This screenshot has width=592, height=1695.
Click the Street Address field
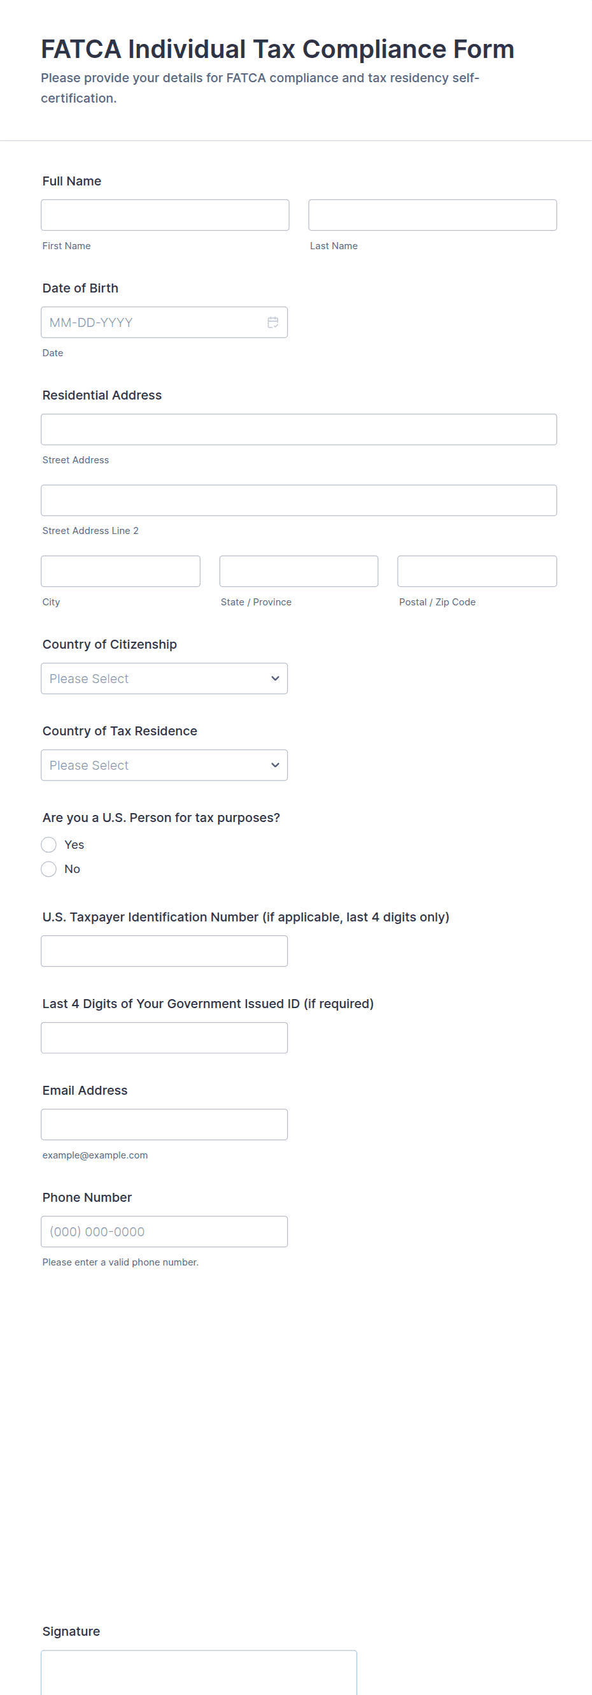299,429
